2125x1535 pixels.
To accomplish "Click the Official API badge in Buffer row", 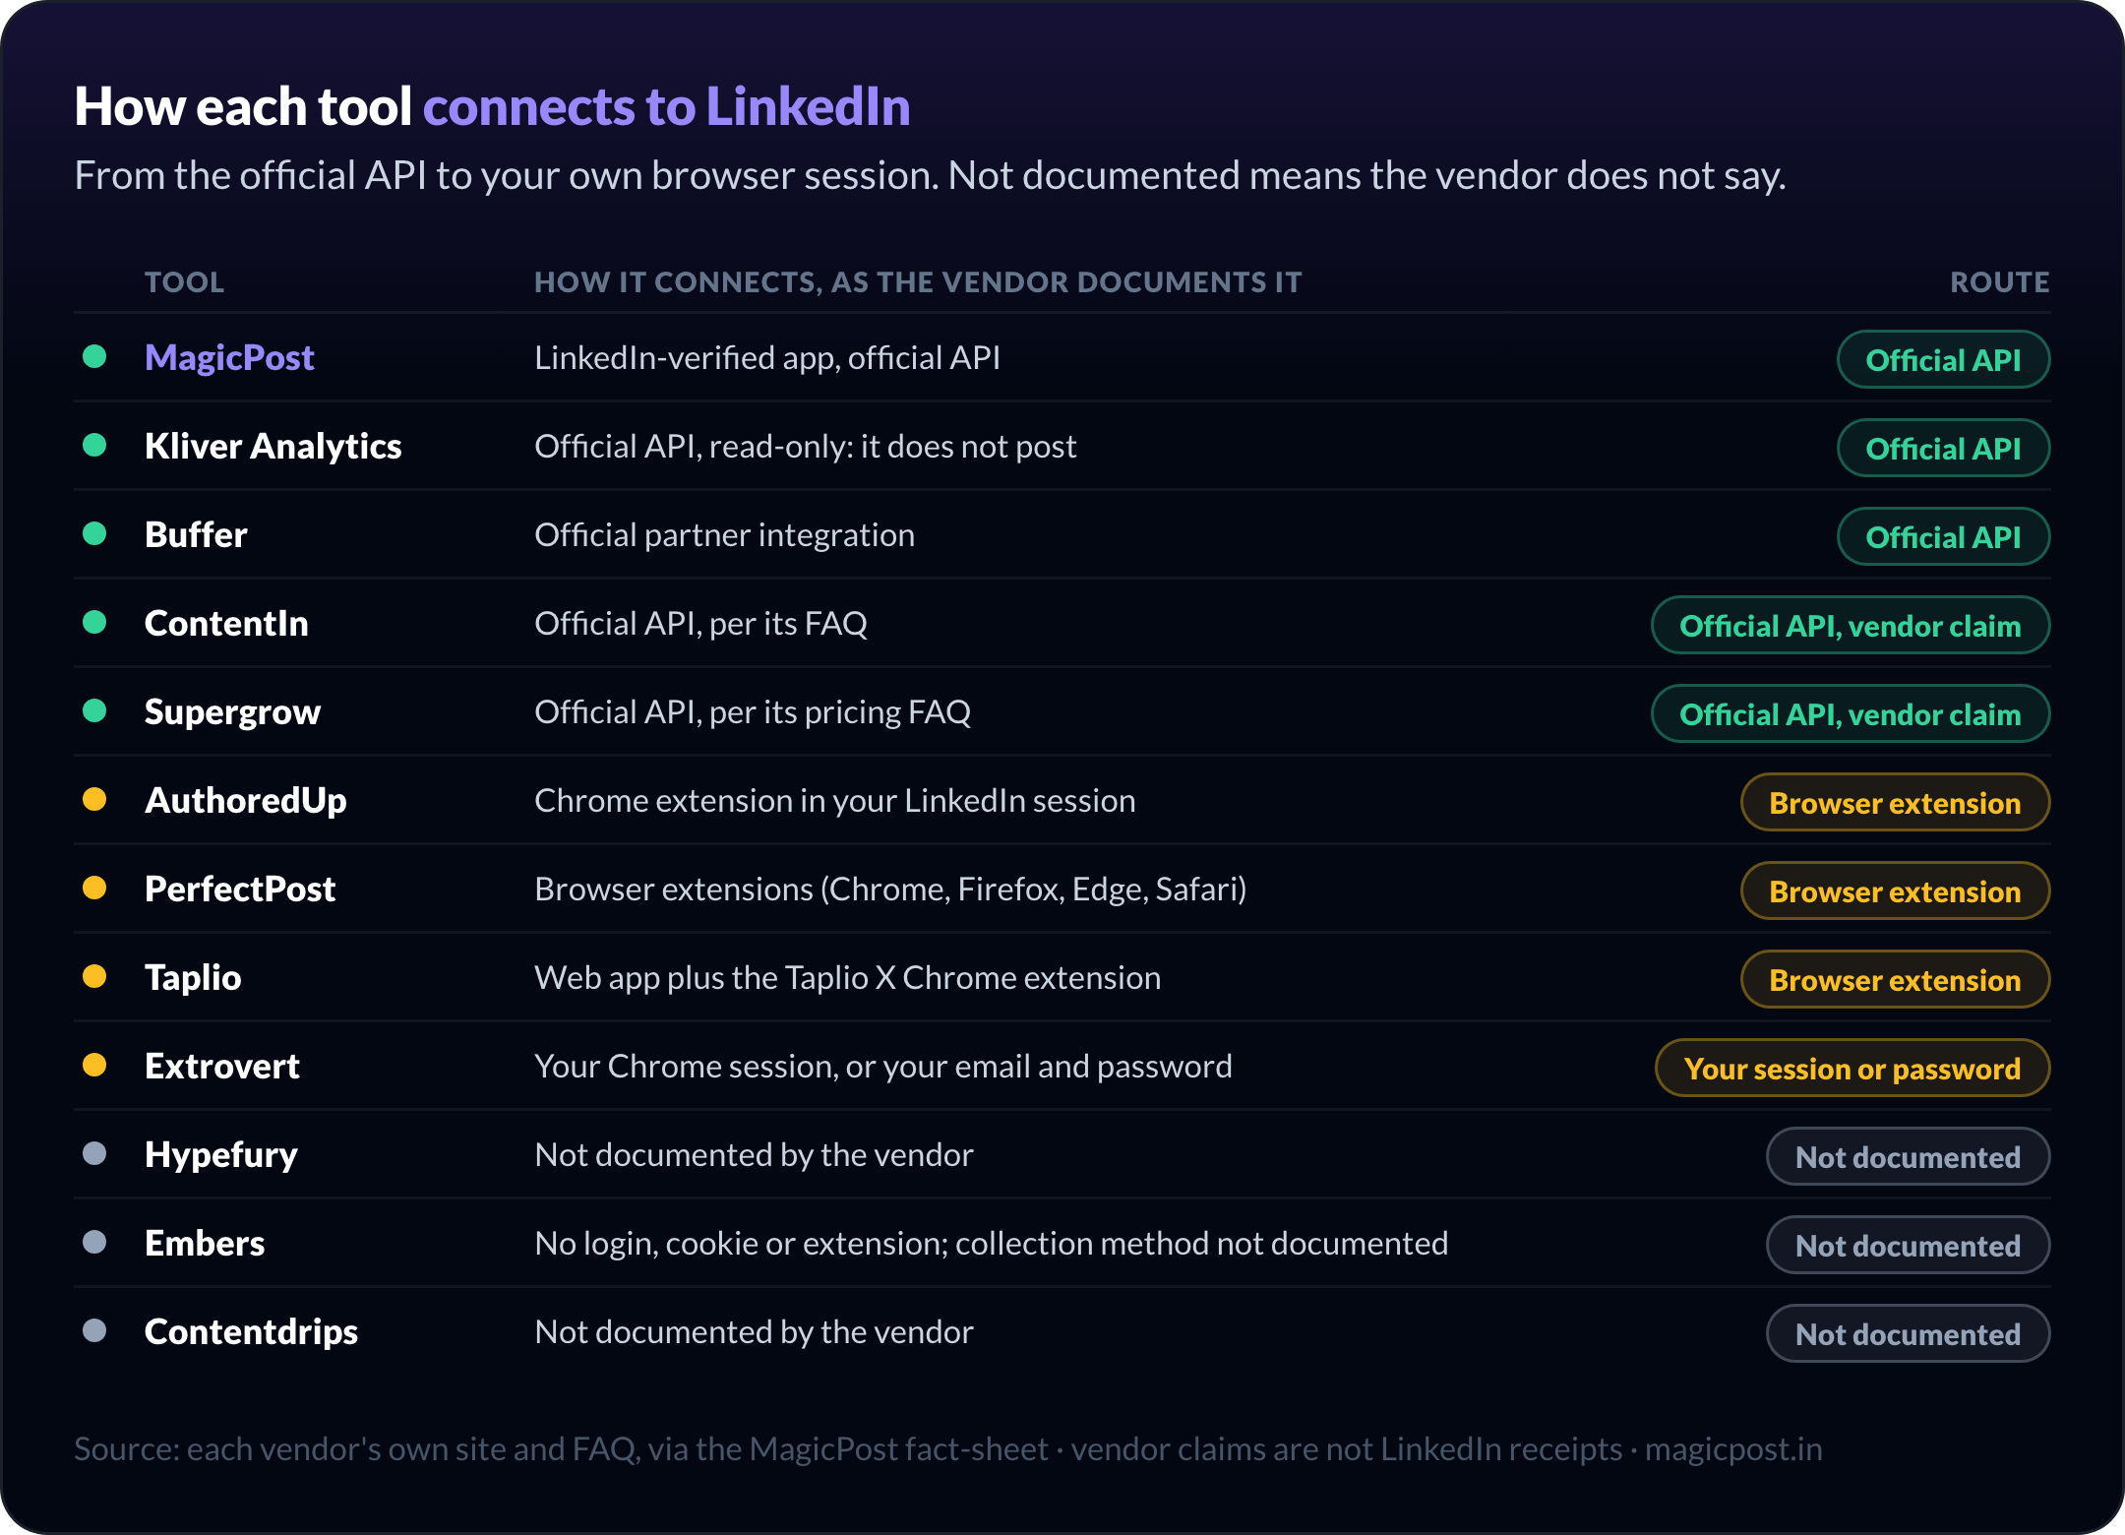I will [1943, 536].
